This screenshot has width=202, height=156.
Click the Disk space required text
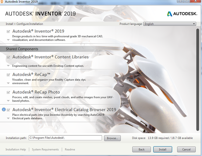click(x=162, y=138)
